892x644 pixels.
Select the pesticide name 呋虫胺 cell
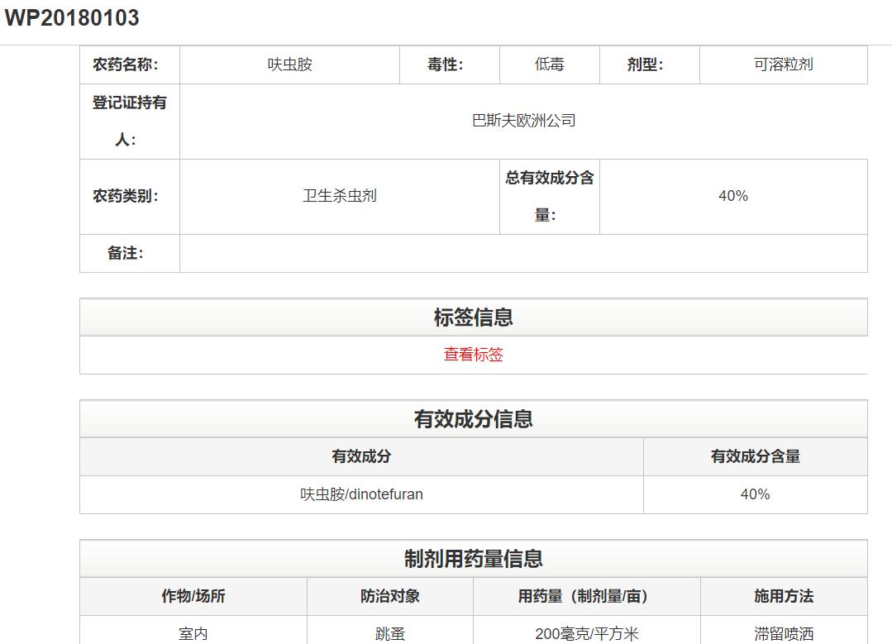pos(288,64)
